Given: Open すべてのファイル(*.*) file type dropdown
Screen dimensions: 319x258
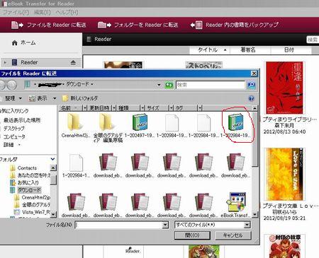Looking at the screenshot, I should coord(213,225).
